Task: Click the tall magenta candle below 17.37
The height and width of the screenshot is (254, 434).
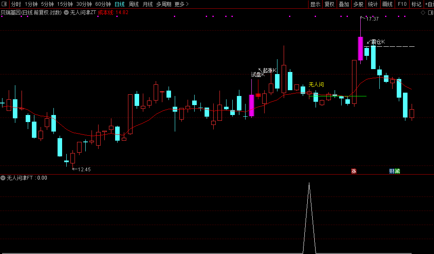Action: pos(360,48)
